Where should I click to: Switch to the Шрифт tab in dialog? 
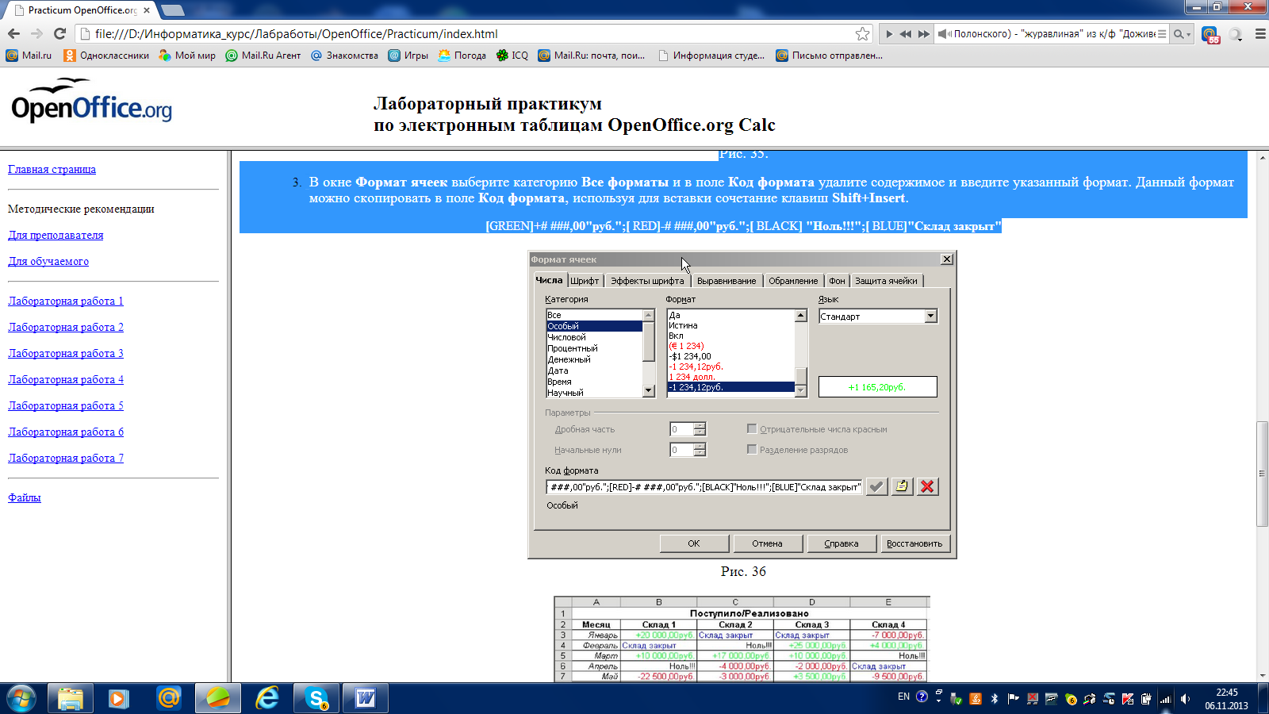585,281
